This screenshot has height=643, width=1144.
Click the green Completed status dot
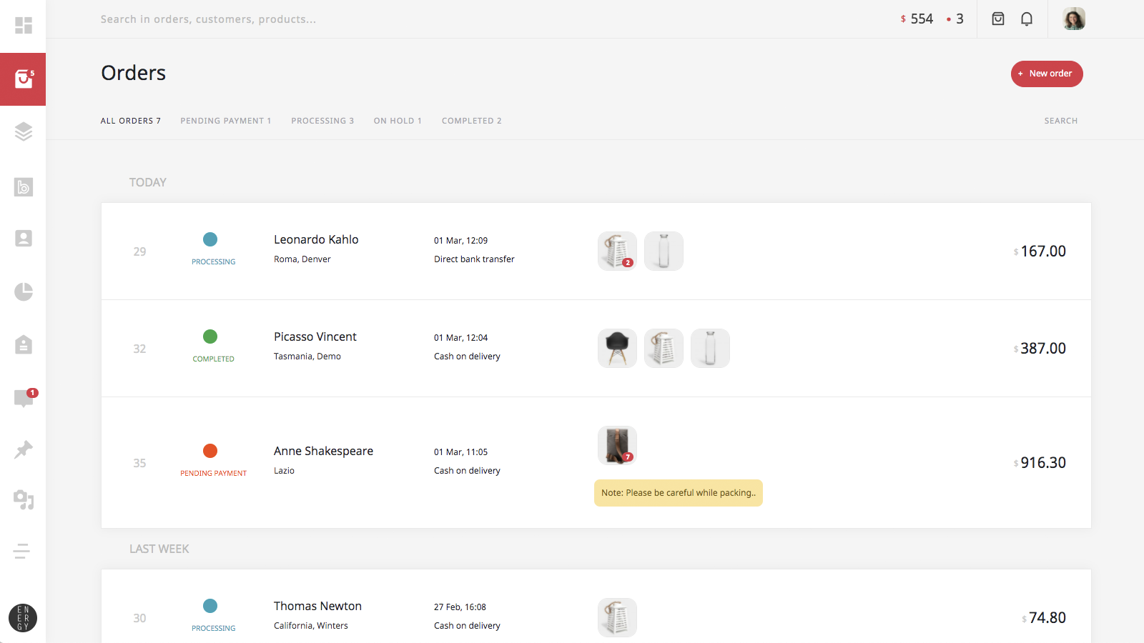[x=210, y=337]
